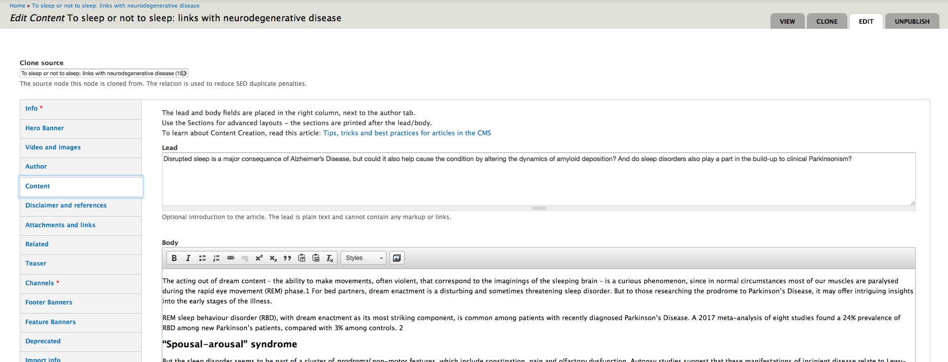
Task: Click the Unpublish tab
Action: pyautogui.click(x=912, y=21)
